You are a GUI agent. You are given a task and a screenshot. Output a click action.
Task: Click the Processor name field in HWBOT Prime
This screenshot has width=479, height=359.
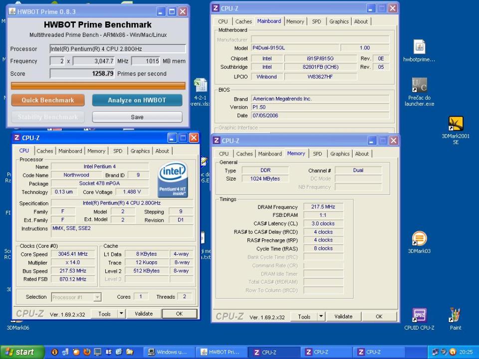pos(118,49)
